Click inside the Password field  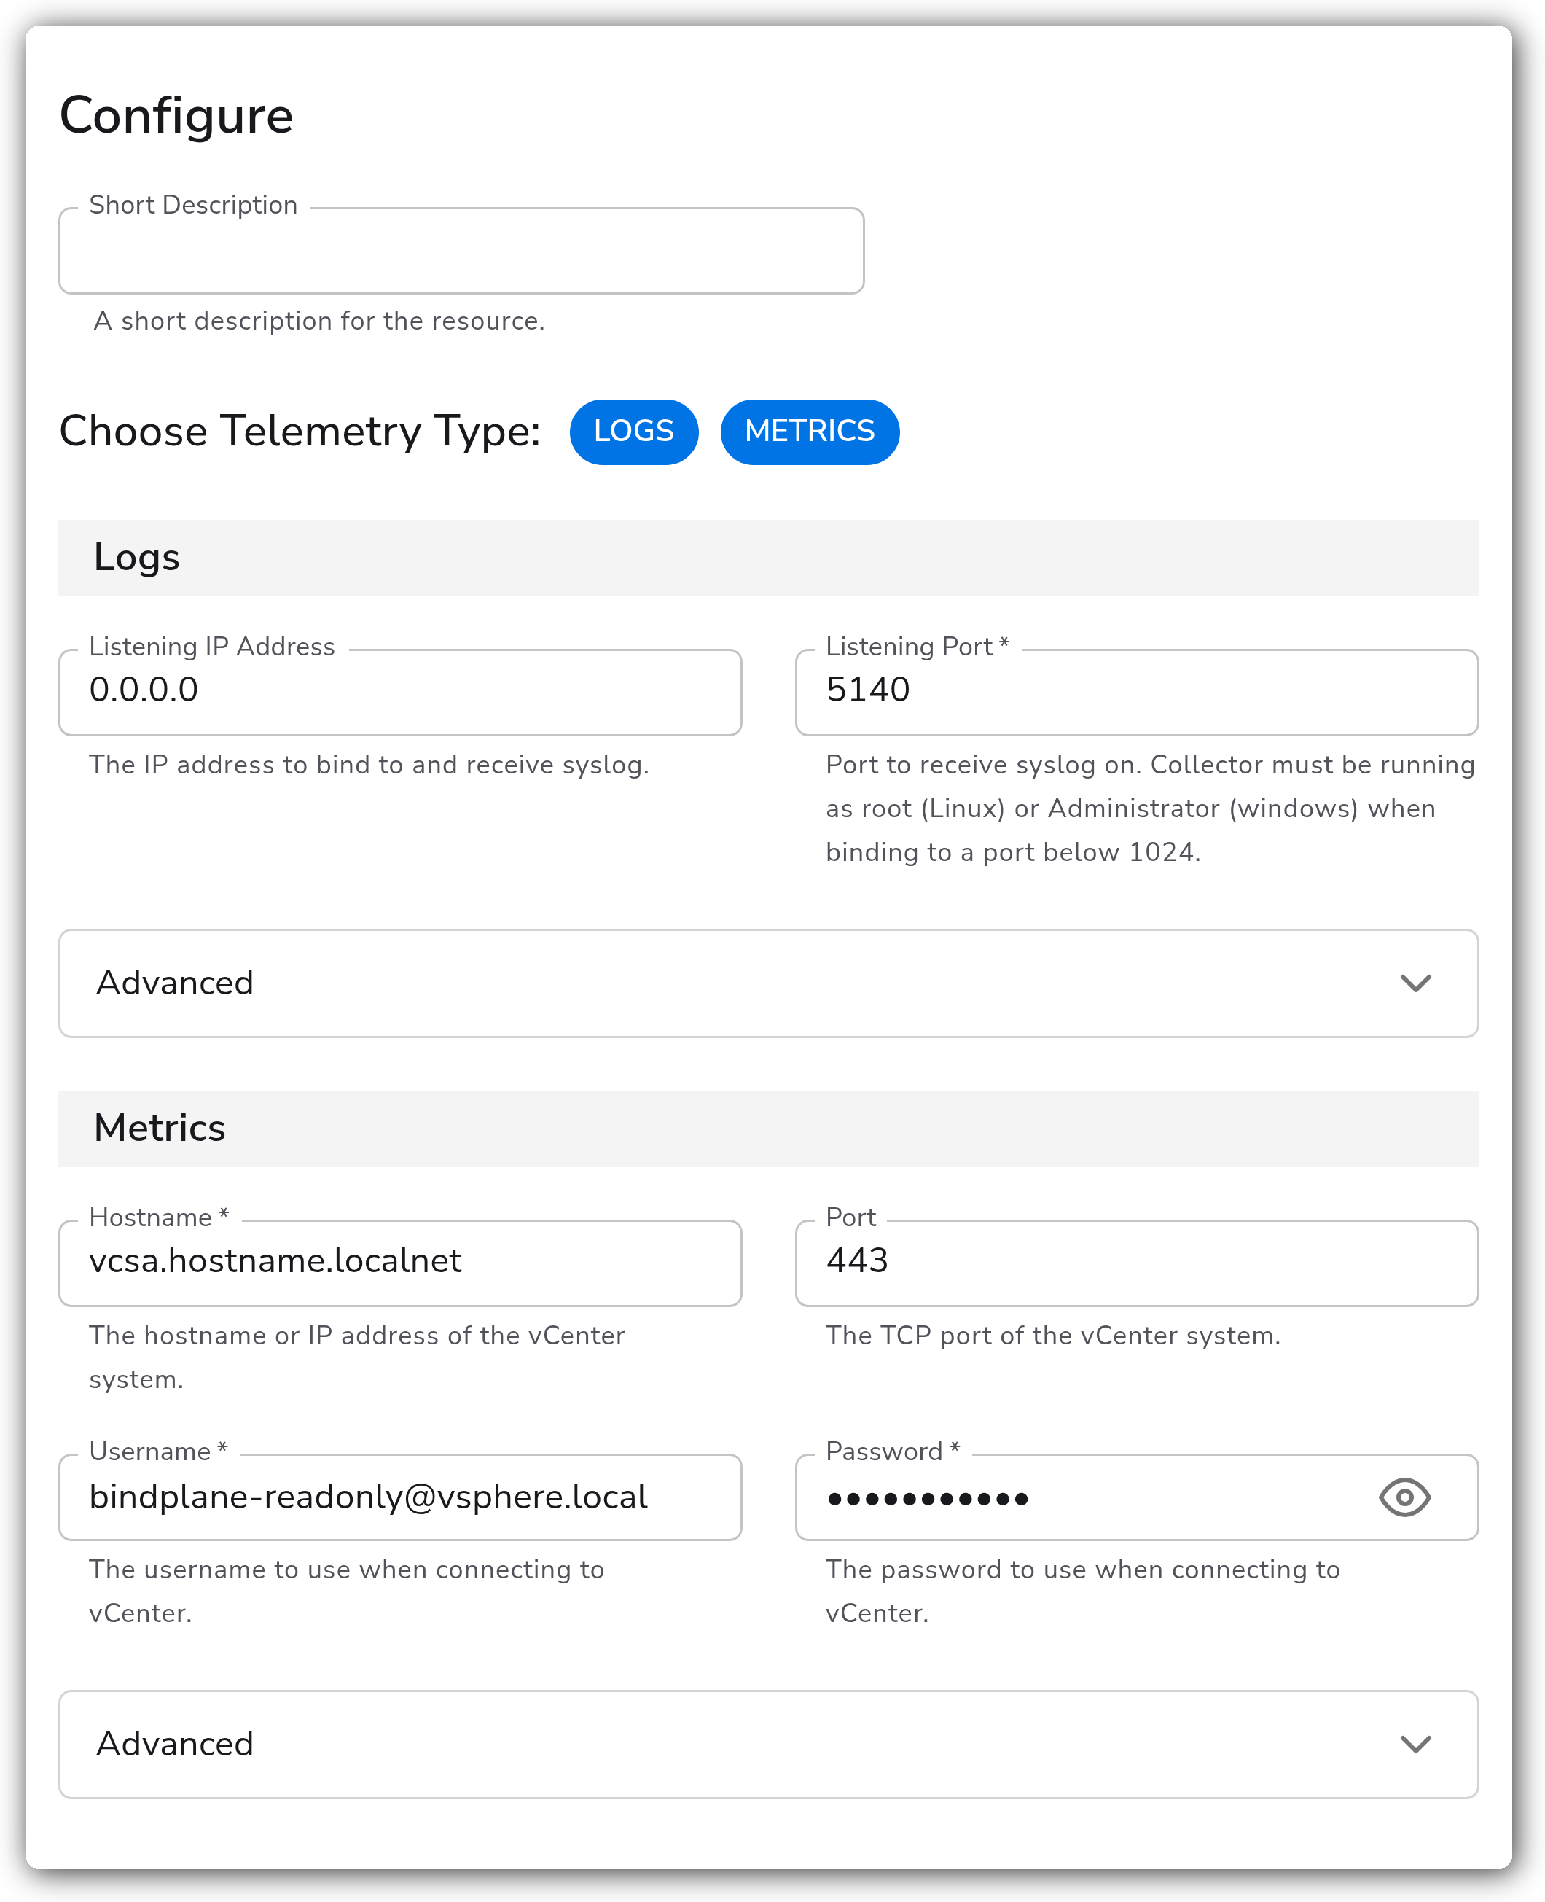pos(1136,1497)
